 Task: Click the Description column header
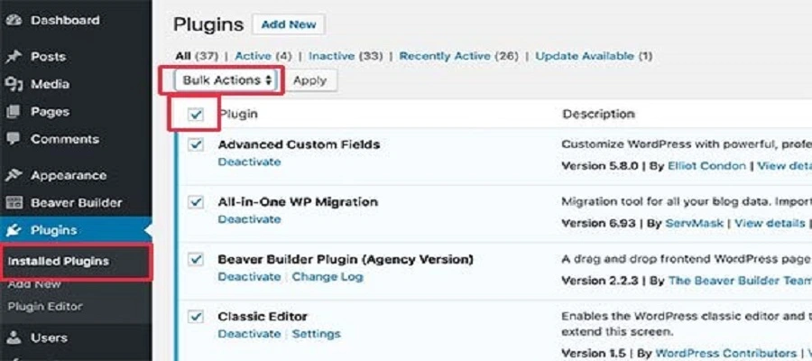pyautogui.click(x=598, y=114)
